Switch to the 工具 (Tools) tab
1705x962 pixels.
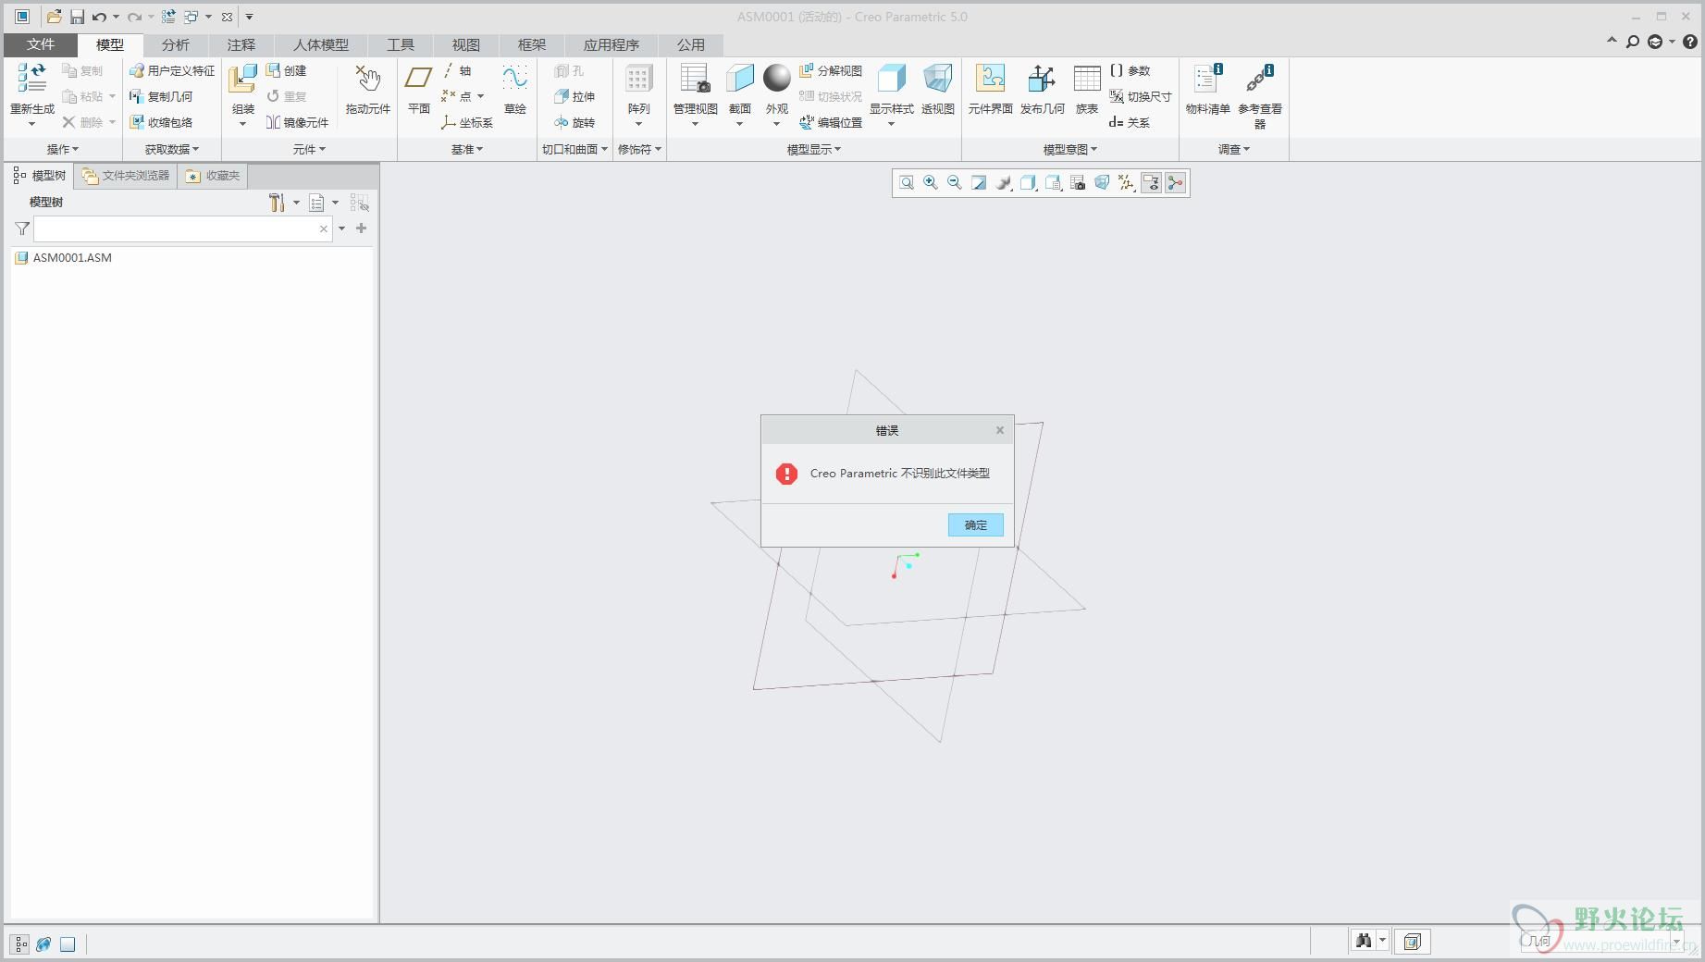[401, 44]
